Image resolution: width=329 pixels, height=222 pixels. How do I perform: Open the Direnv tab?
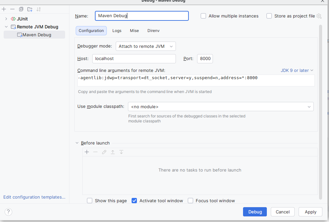[x=153, y=31]
